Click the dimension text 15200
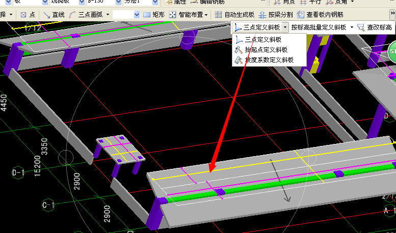The height and width of the screenshot is (233, 396). pos(37,166)
